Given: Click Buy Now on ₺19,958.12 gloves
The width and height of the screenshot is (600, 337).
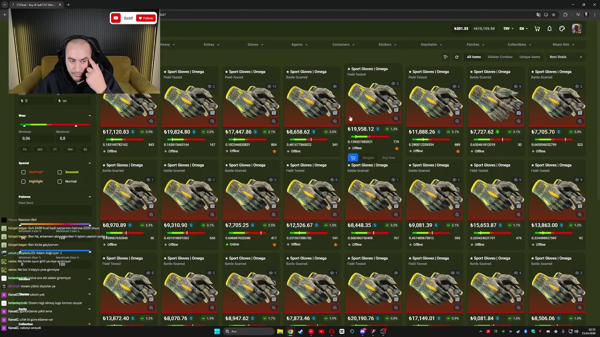Looking at the screenshot, I should (389, 158).
